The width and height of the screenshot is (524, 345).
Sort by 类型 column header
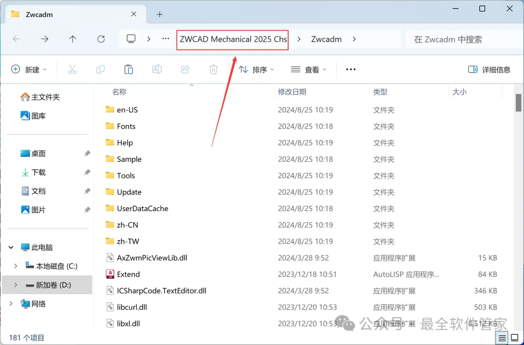pyautogui.click(x=380, y=92)
